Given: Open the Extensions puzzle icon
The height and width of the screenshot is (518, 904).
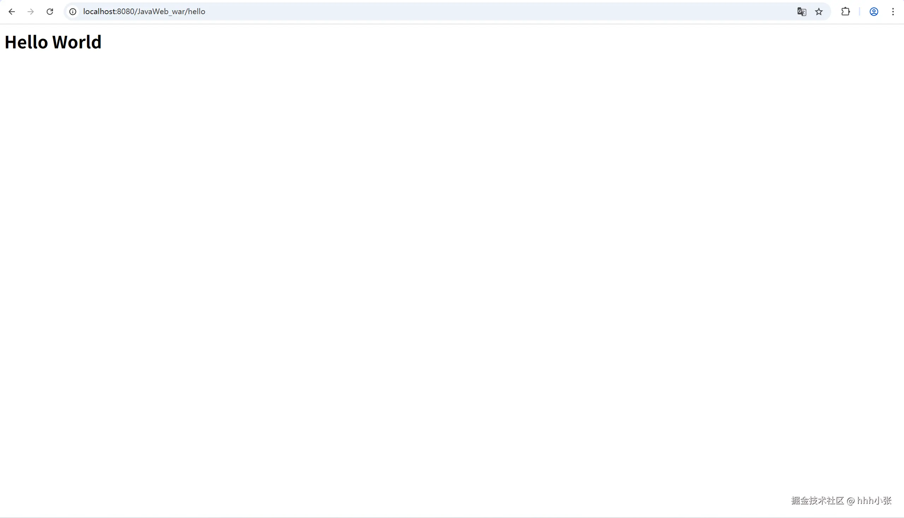Looking at the screenshot, I should [845, 12].
